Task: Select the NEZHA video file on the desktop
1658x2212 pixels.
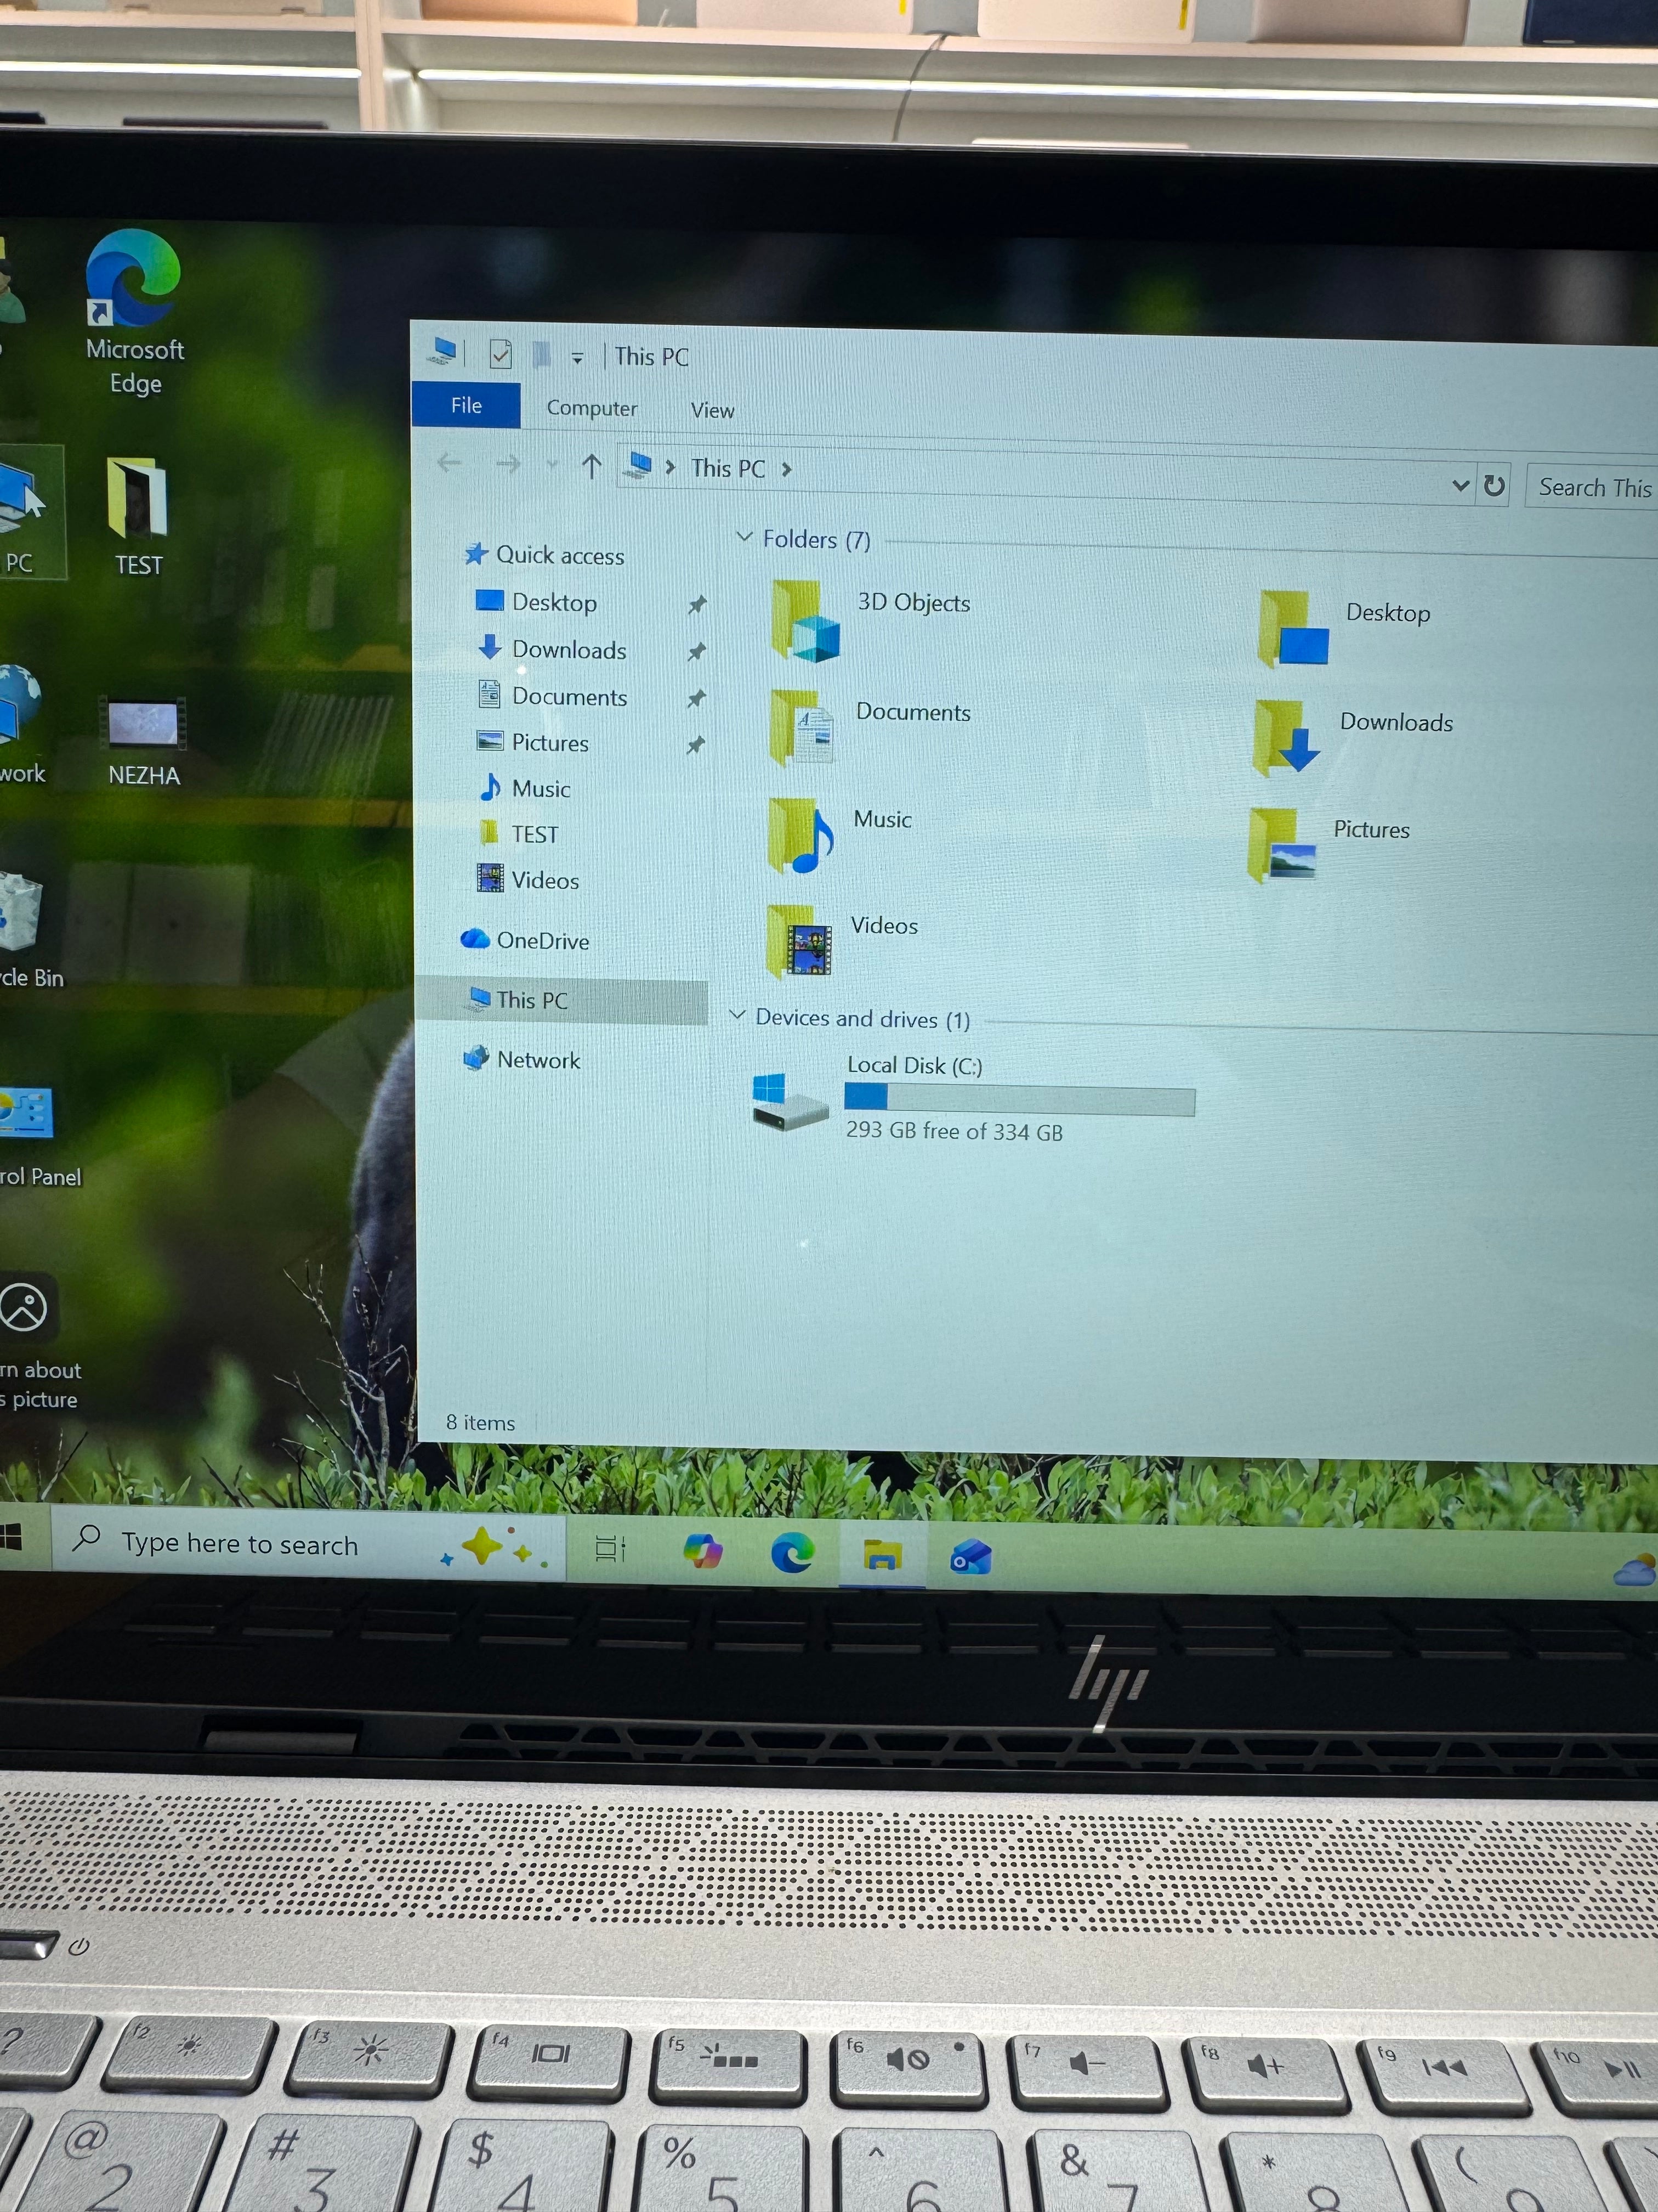Action: [x=144, y=741]
